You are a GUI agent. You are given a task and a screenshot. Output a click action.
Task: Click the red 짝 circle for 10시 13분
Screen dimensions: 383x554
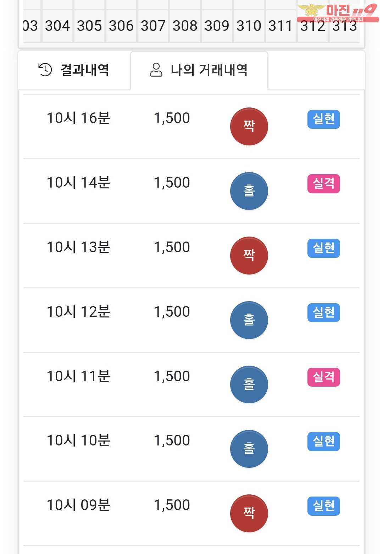(x=249, y=256)
